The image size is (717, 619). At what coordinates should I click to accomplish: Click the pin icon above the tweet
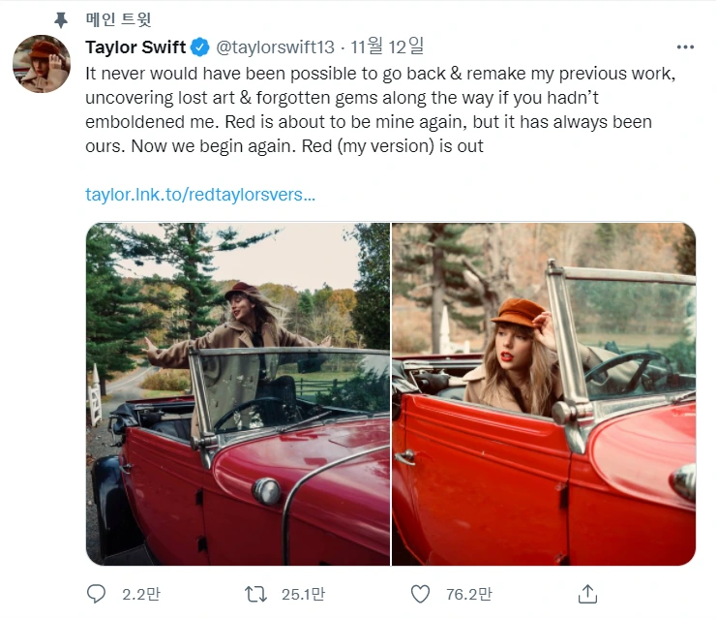(60, 19)
